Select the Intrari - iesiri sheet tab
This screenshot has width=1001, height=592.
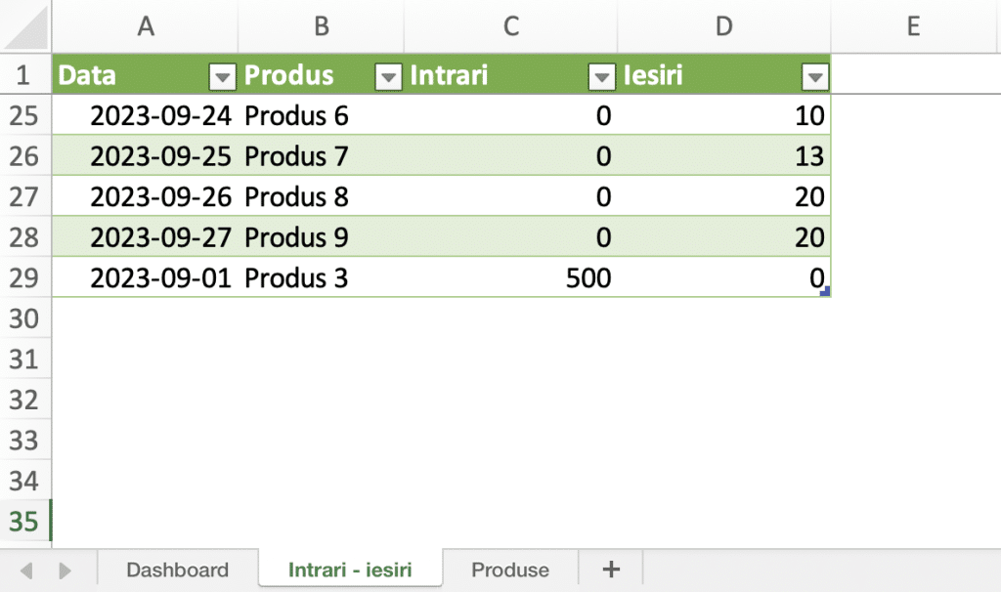point(350,569)
